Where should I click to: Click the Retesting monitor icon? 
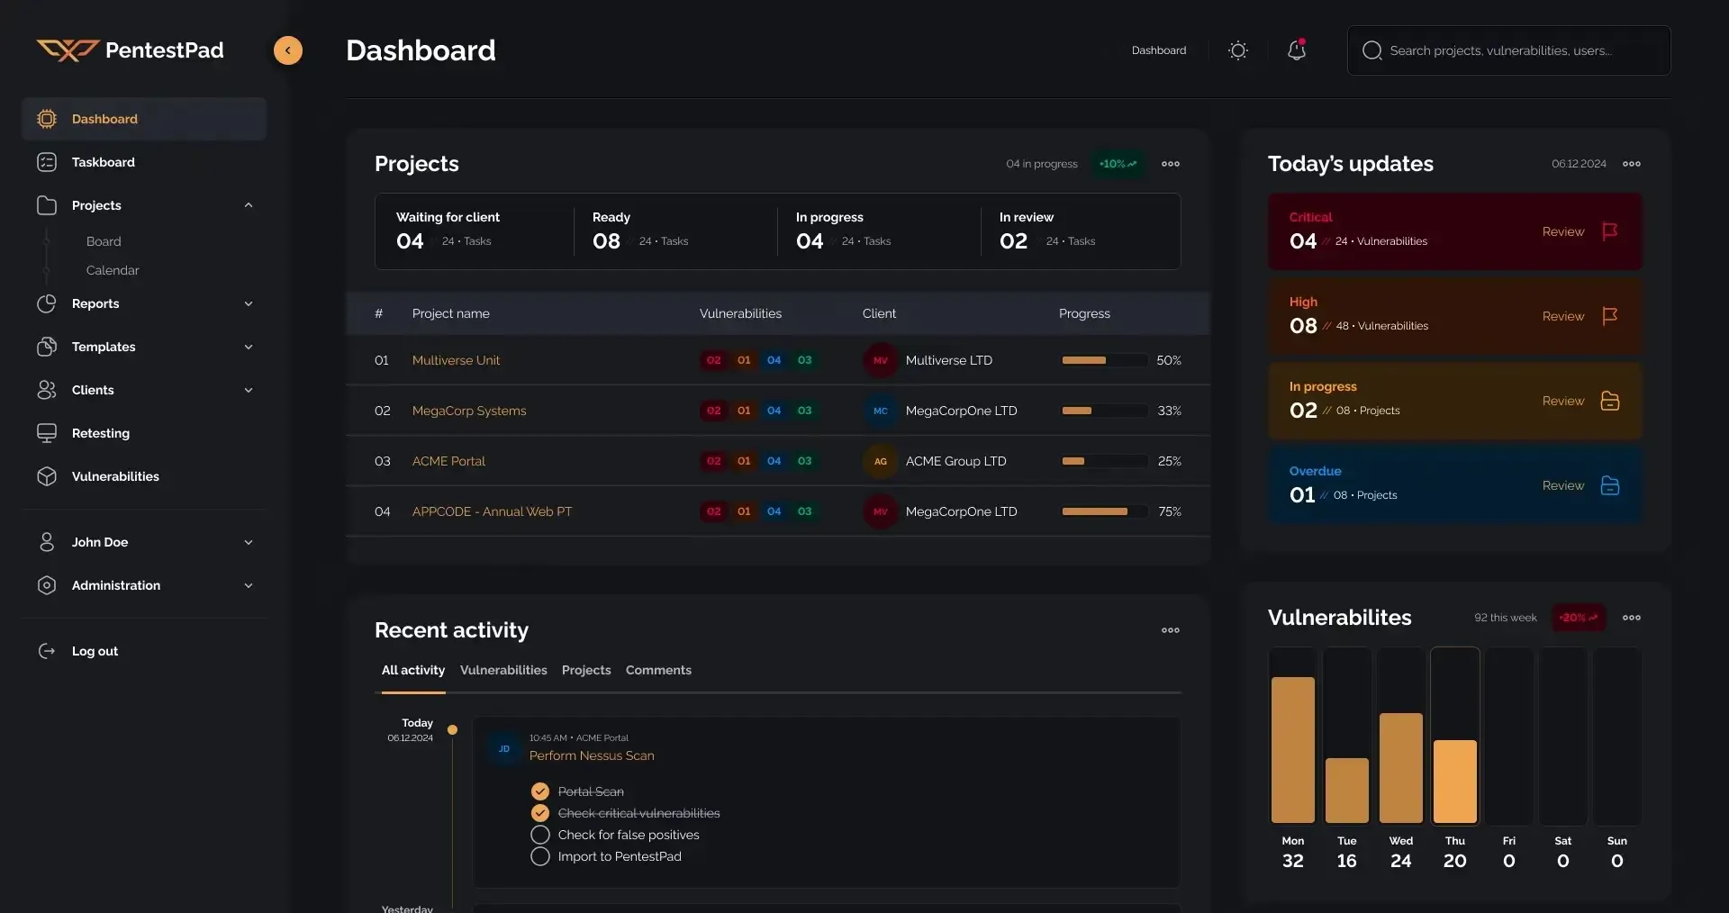point(47,433)
